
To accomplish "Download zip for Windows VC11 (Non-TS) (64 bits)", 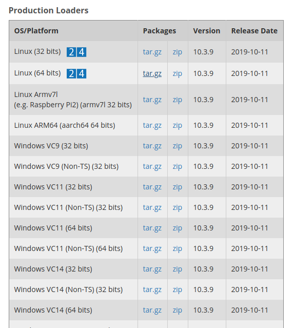I will point(178,248).
